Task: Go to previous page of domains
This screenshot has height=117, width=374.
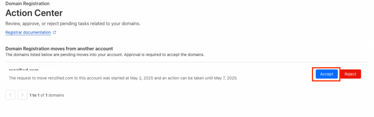Action: (10, 95)
